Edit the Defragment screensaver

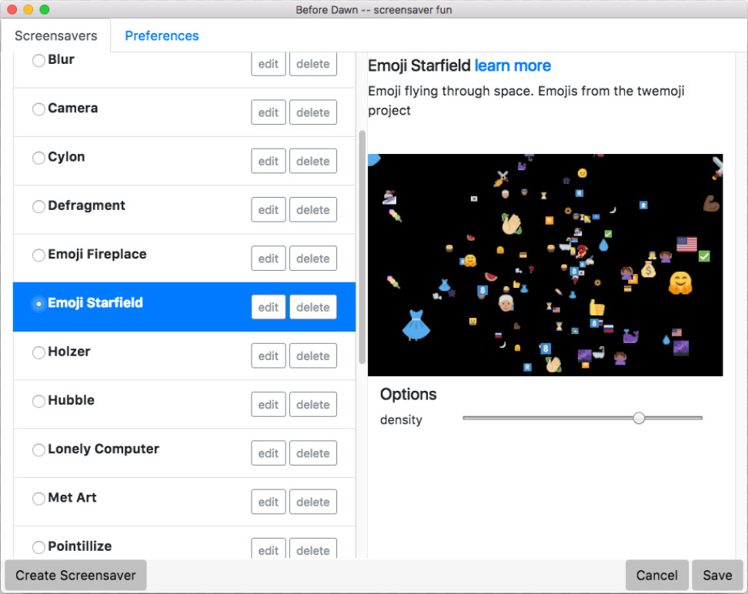click(x=269, y=209)
